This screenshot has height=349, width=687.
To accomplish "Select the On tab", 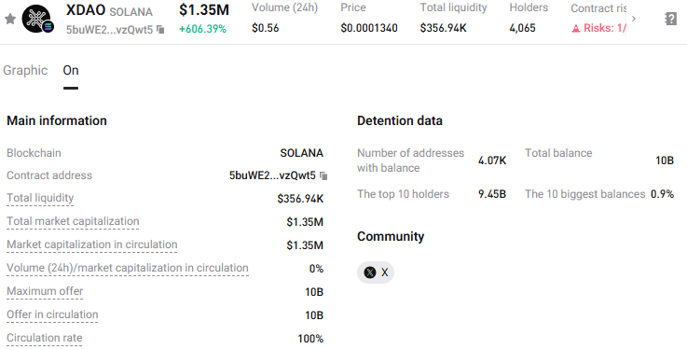I will [x=71, y=70].
